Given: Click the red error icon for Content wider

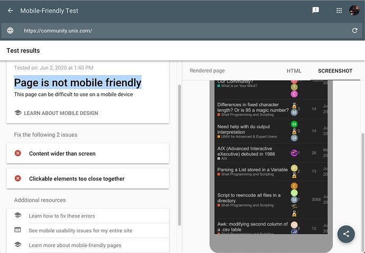Looking at the screenshot, I should [17, 153].
